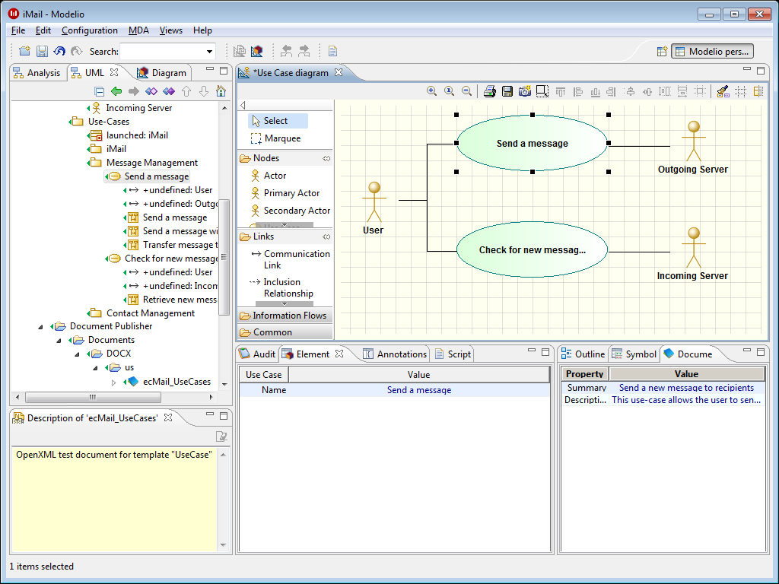Image resolution: width=779 pixels, height=584 pixels.
Task: Maximize the diagram editor panel
Action: [761, 71]
